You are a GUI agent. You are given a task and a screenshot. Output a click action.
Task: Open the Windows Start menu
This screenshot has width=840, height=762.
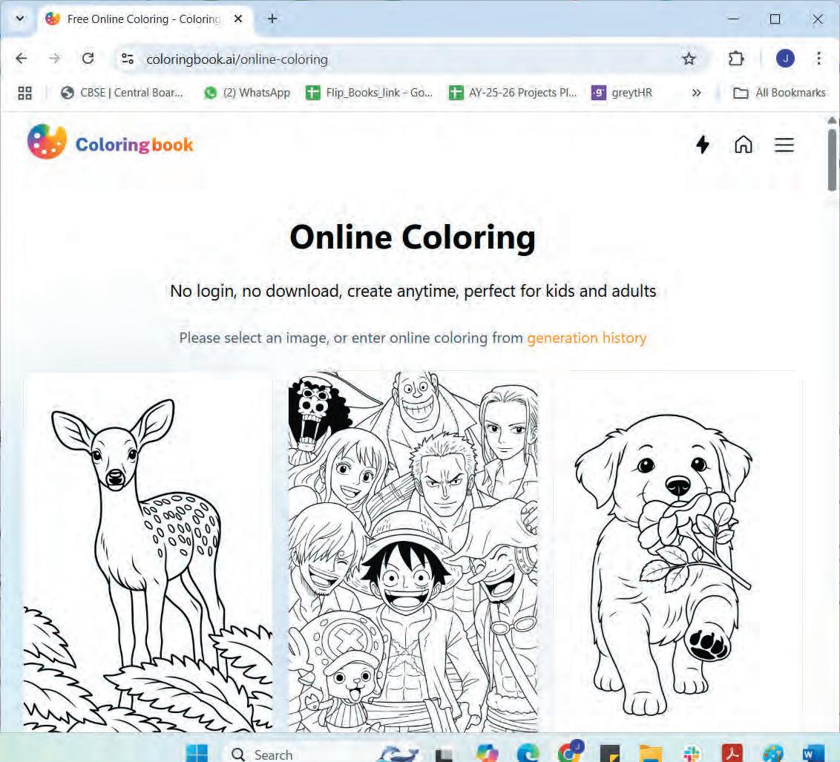(x=197, y=754)
